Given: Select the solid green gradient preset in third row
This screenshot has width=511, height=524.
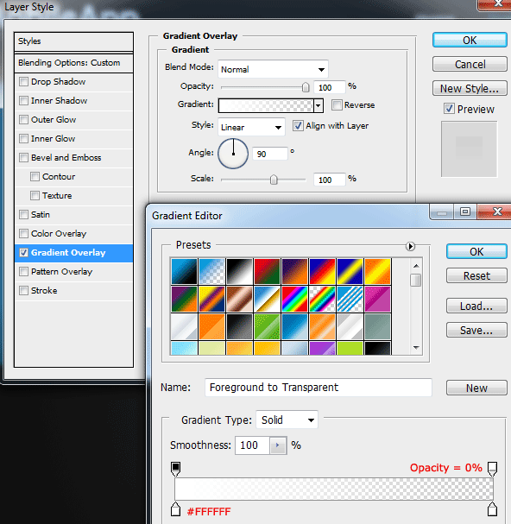Looking at the screenshot, I should coord(267,326).
